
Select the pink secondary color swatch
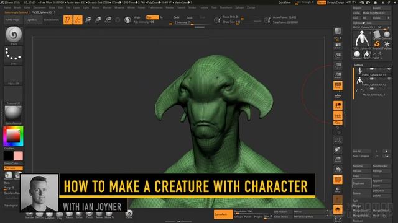[x=18, y=156]
